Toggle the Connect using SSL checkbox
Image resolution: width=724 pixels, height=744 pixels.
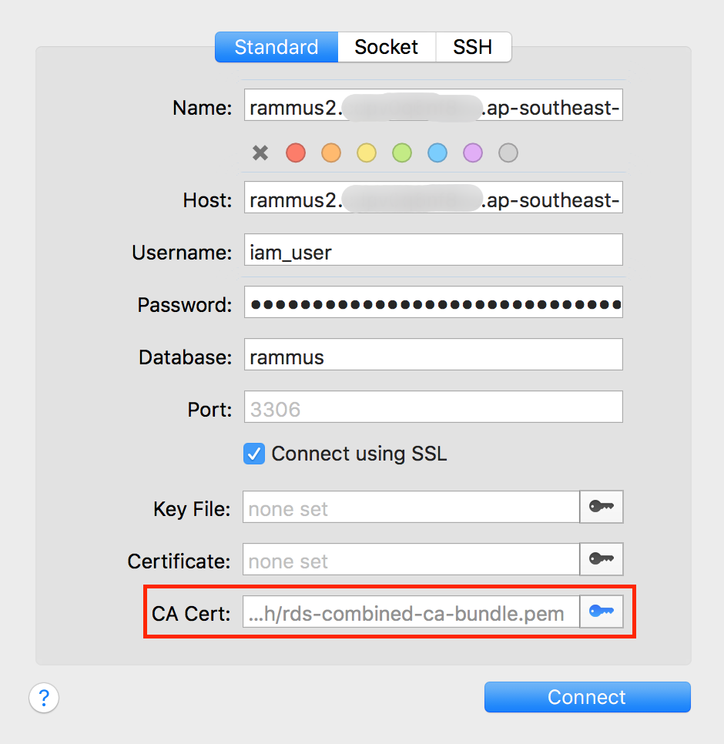[254, 454]
